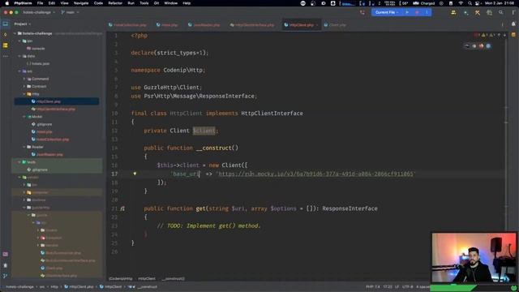The image size is (519, 292).
Task: Click the Code With Me icon
Action: pyautogui.click(x=453, y=12)
